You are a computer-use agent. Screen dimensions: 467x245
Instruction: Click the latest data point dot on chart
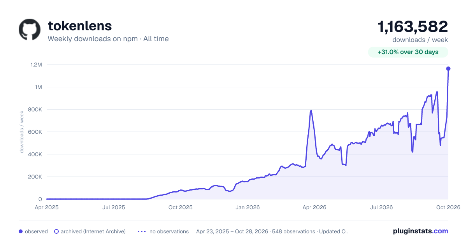(448, 68)
